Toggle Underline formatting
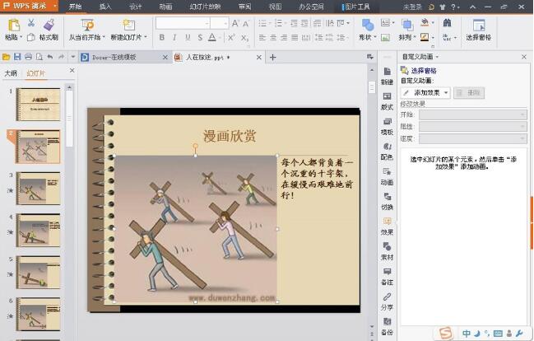534x341 pixels. (188, 37)
